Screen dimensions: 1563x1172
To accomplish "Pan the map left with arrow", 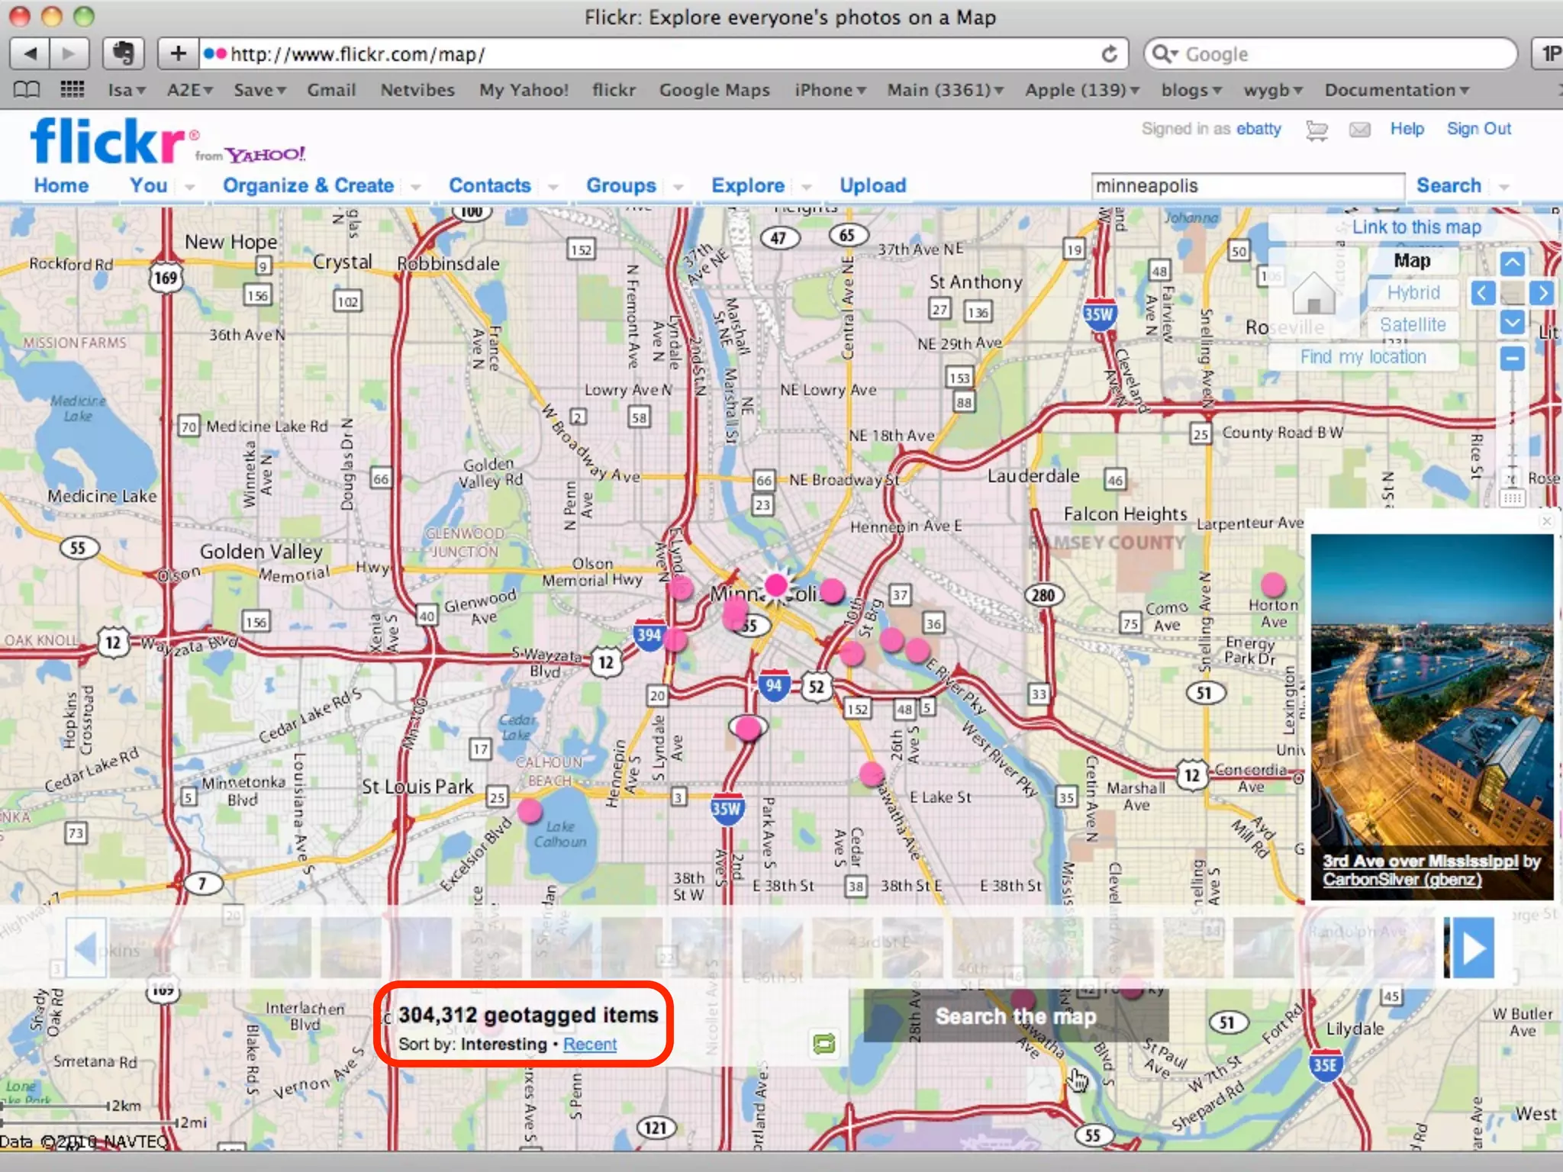I will [1482, 293].
